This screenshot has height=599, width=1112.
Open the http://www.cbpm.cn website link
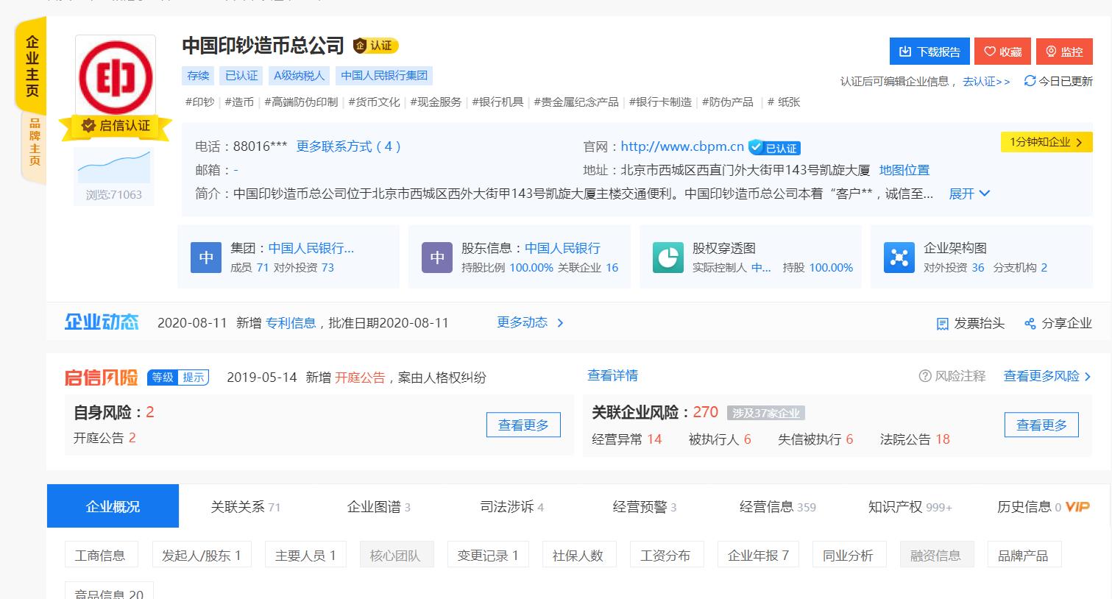pos(682,146)
